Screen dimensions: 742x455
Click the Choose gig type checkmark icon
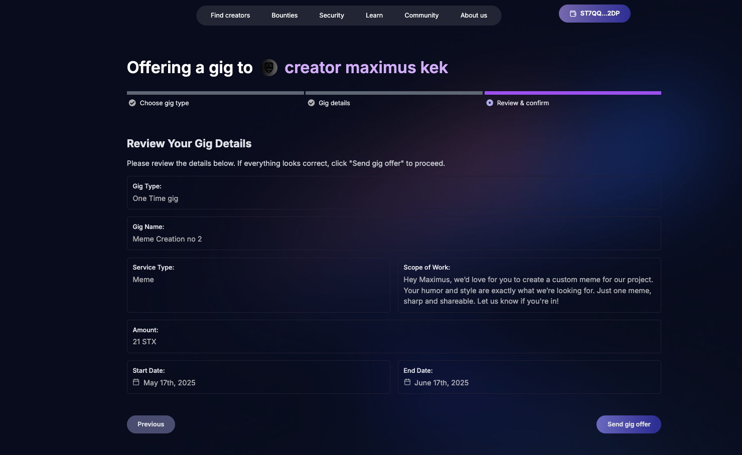(132, 103)
